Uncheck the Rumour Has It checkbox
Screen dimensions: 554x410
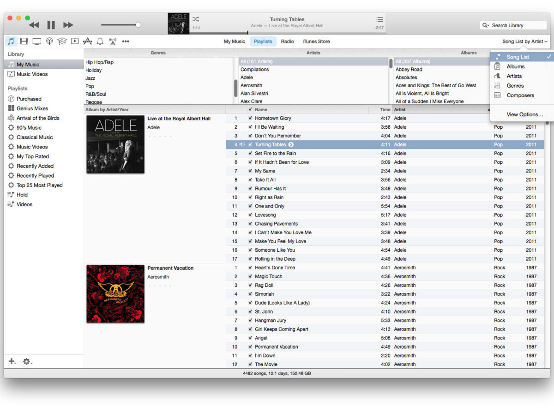pos(250,189)
